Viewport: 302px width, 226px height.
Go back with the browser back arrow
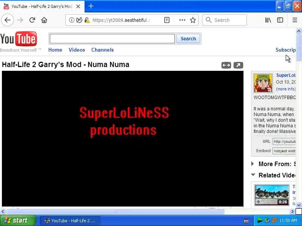pos(8,20)
